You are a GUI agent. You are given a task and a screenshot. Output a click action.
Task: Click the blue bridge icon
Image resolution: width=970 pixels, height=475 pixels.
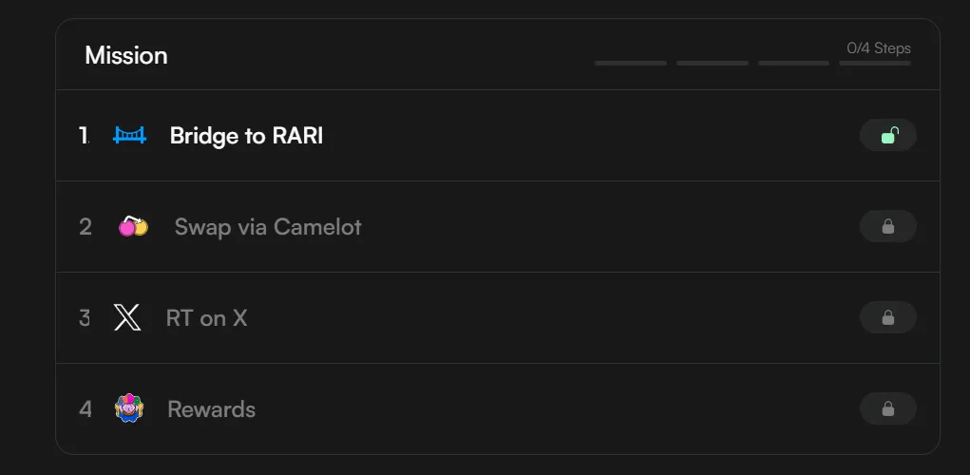pyautogui.click(x=129, y=136)
